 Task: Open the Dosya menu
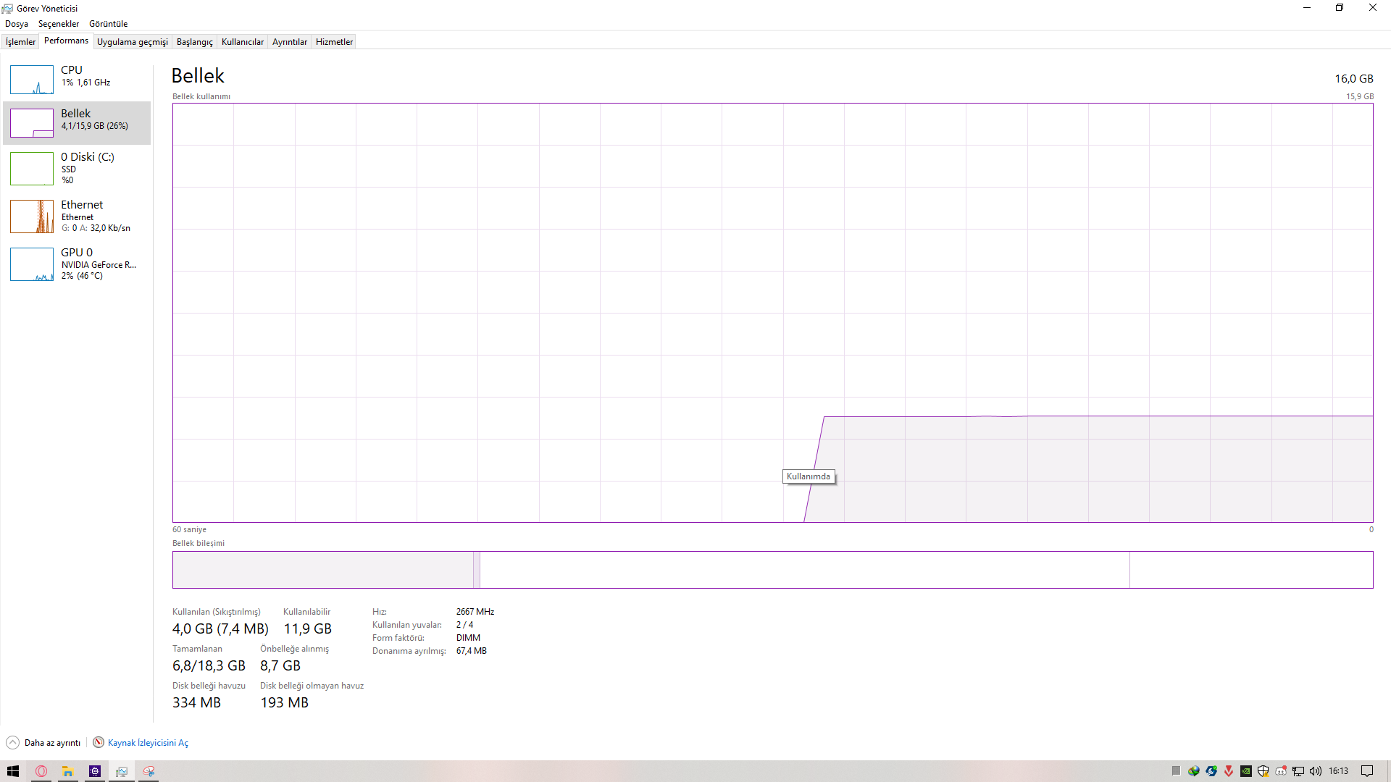[x=17, y=24]
